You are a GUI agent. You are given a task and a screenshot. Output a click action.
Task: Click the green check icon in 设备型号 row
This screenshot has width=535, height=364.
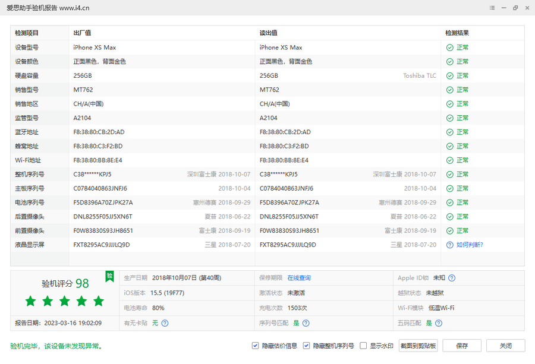[x=450, y=48]
